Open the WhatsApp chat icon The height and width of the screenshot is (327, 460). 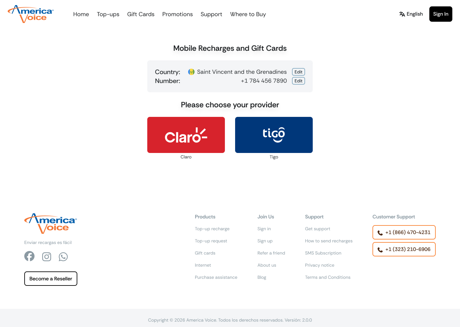click(x=63, y=257)
